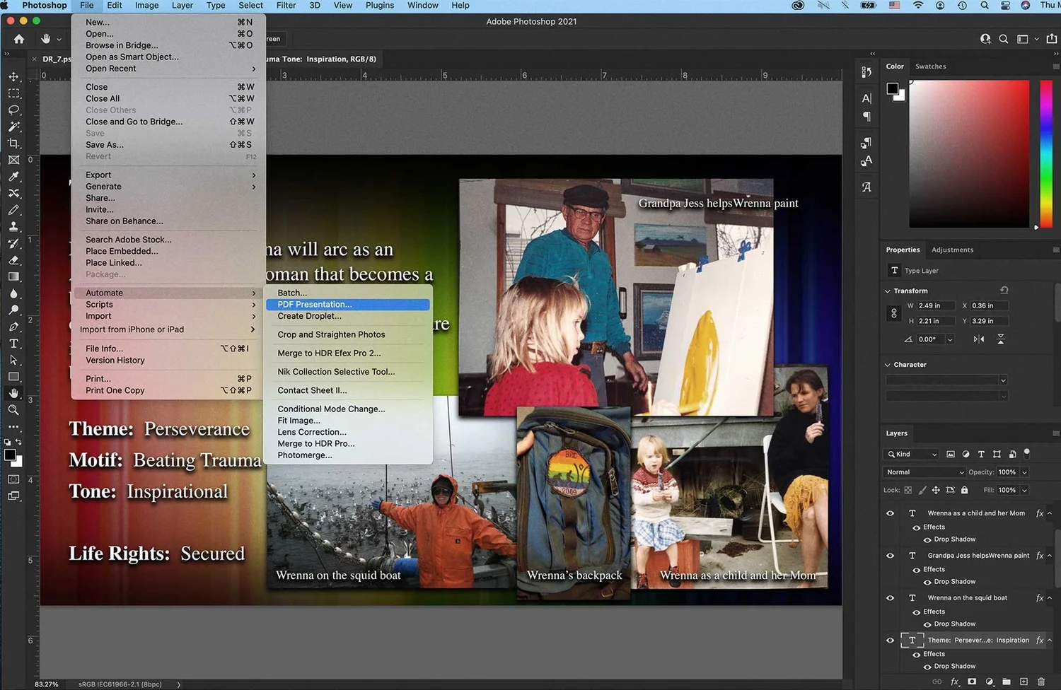
Task: Select the Lasso tool
Action: pos(13,110)
